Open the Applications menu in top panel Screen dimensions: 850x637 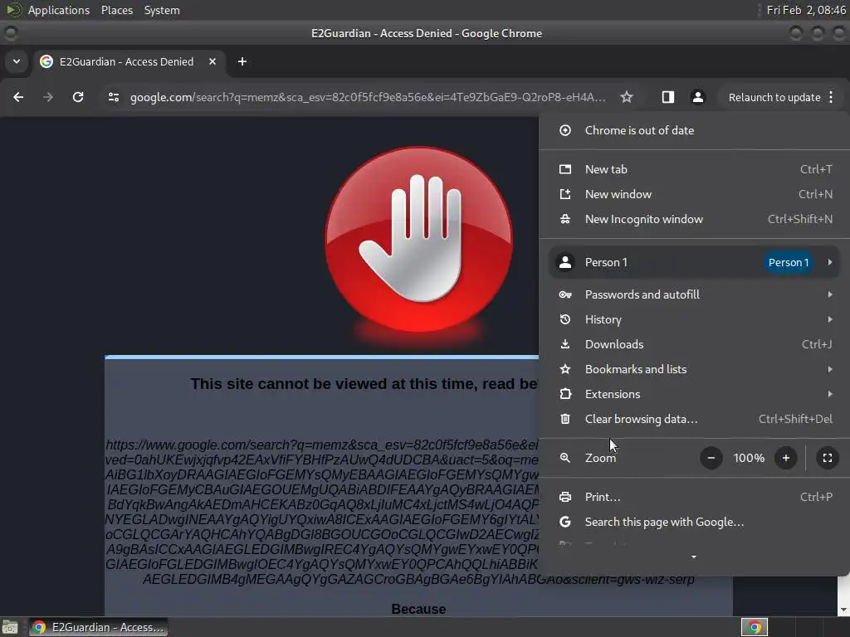click(59, 10)
